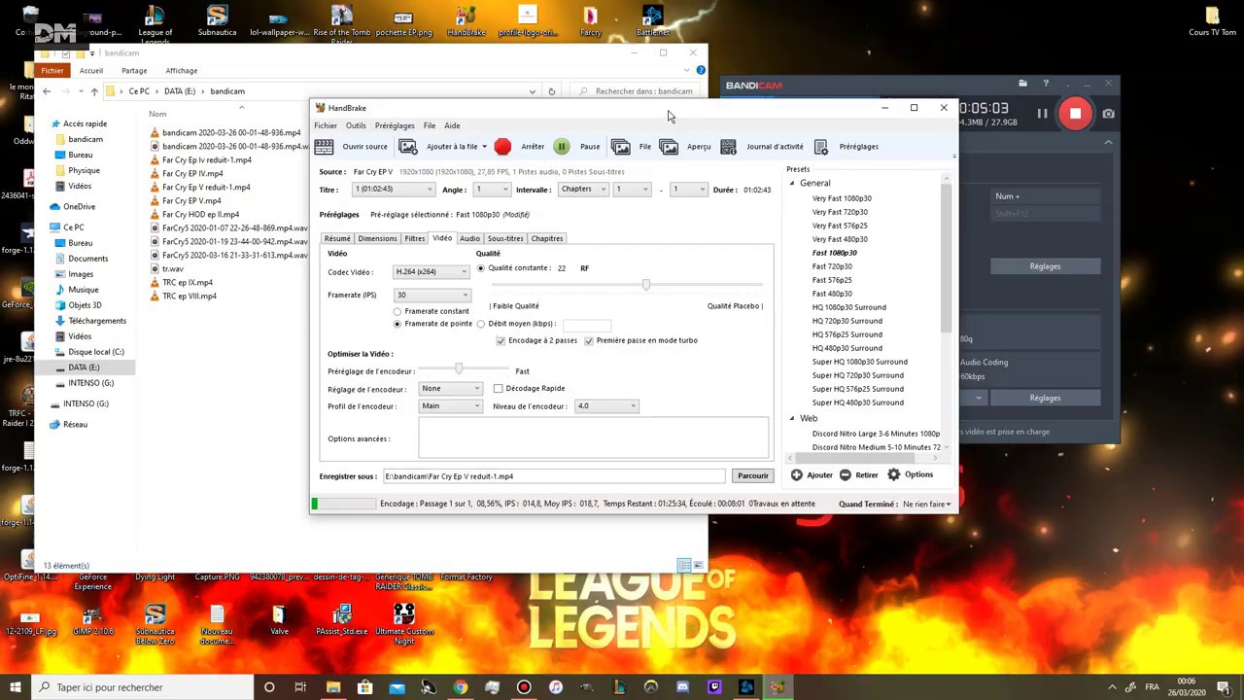Click the Options avancées text box
This screenshot has width=1244, height=700.
pos(593,438)
